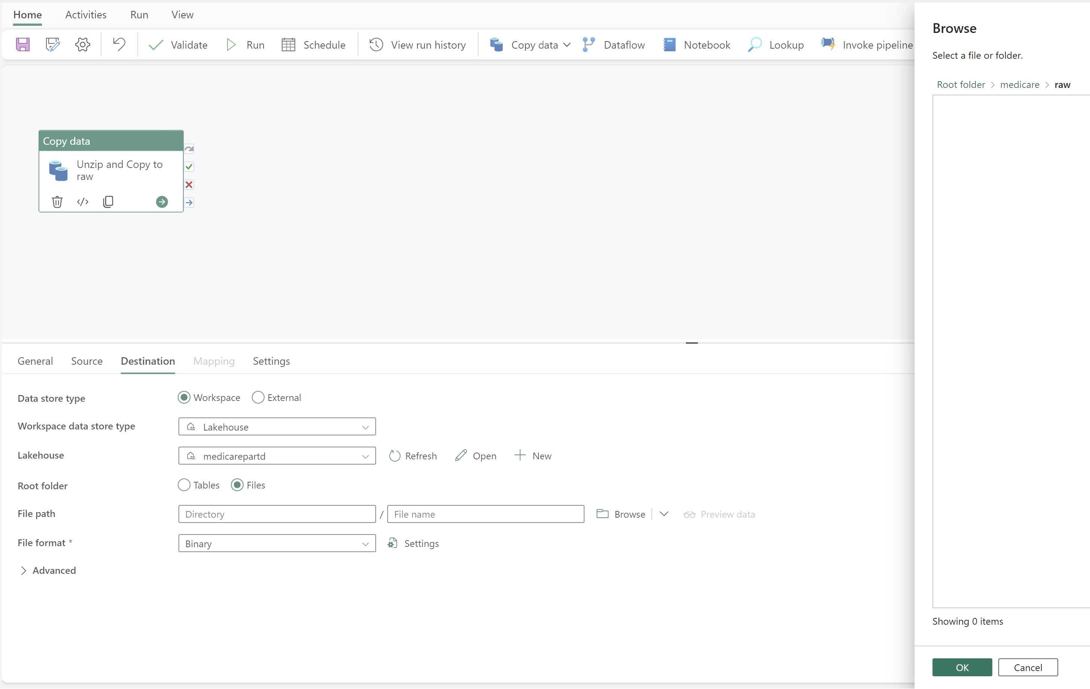View code of the Copy data activity

click(82, 202)
